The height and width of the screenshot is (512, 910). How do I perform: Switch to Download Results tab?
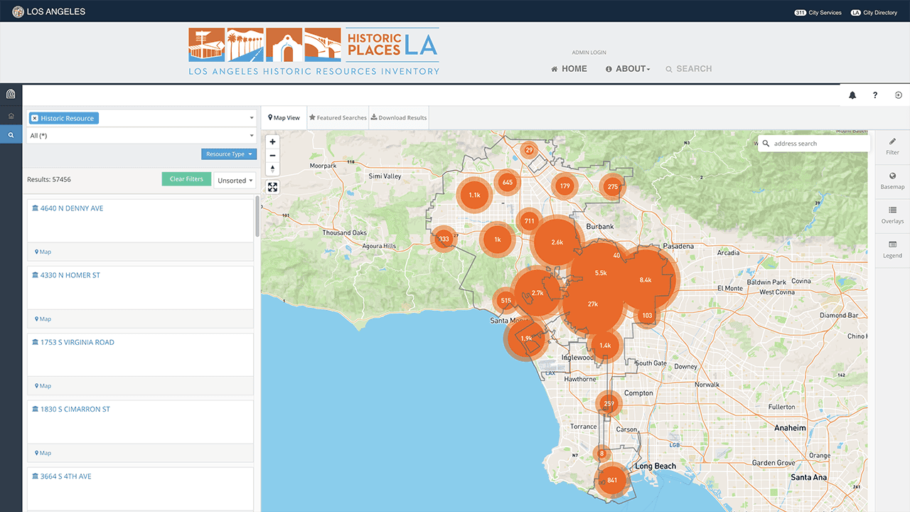point(399,118)
